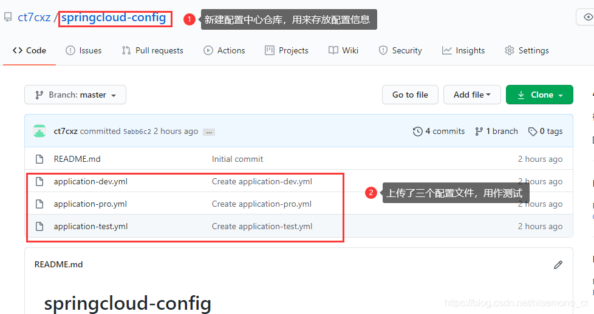Screen dimensions: 594x314
Task: View the 4 commits history
Action: (439, 132)
